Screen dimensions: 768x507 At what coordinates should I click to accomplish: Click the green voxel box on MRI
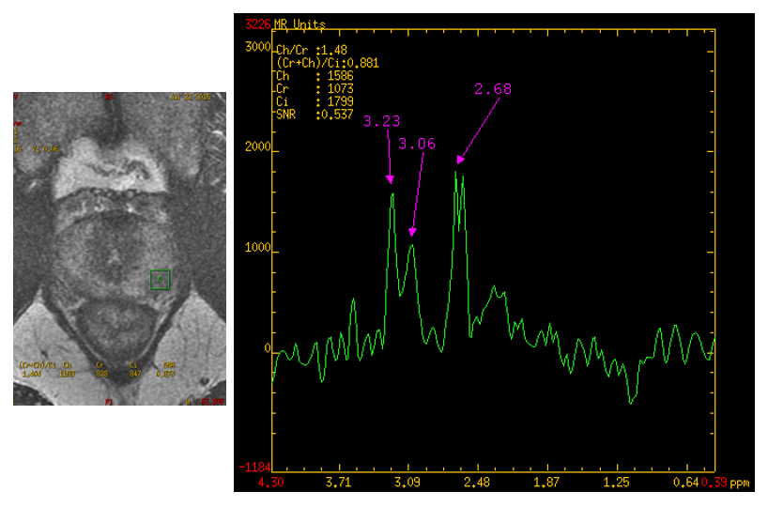pos(161,279)
